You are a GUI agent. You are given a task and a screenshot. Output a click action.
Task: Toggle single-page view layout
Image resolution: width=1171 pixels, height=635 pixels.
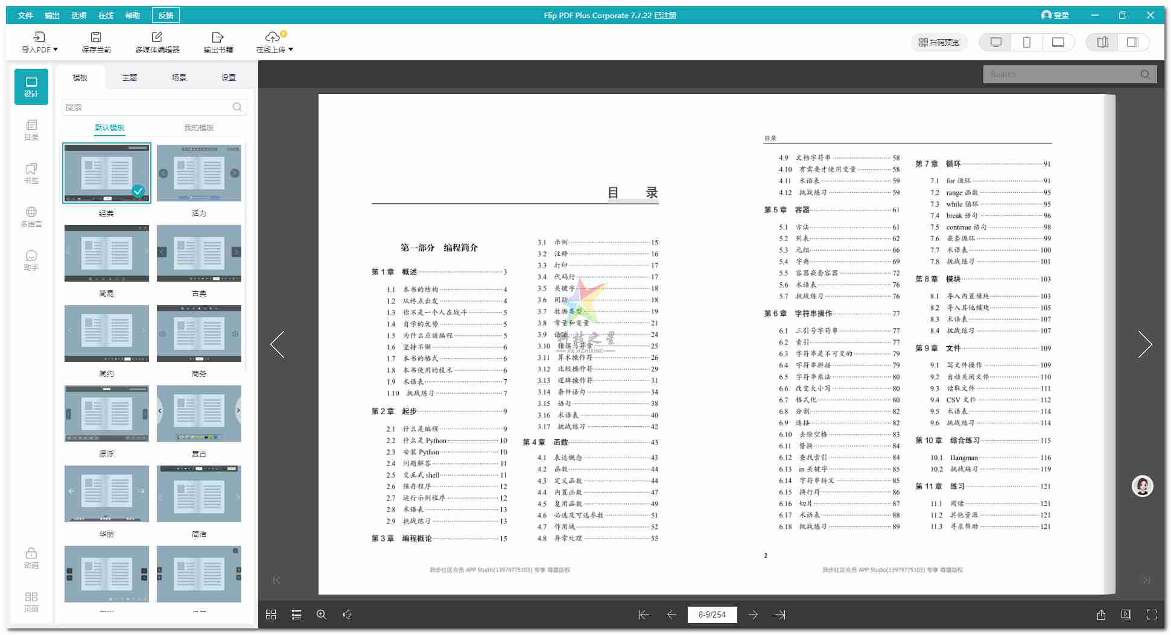point(1132,42)
